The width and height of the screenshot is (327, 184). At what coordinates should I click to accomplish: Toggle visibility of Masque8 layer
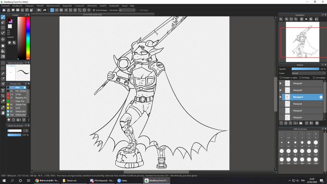tap(280, 90)
